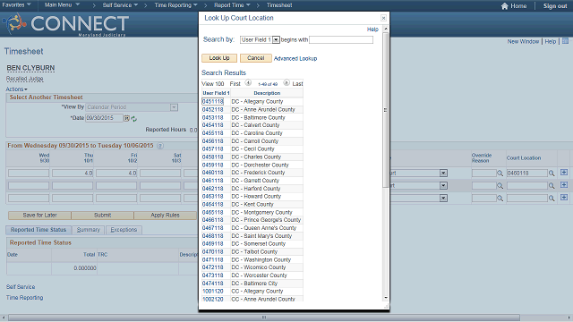Open lookup for Court Location 0460118
The height and width of the screenshot is (322, 573).
(552, 174)
